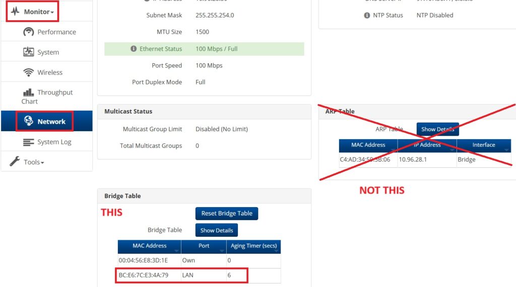Click Show Details for Bridge Table
Image resolution: width=516 pixels, height=287 pixels.
point(216,230)
